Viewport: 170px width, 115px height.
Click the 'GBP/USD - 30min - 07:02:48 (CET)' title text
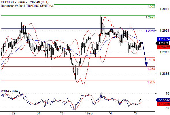point(24,2)
